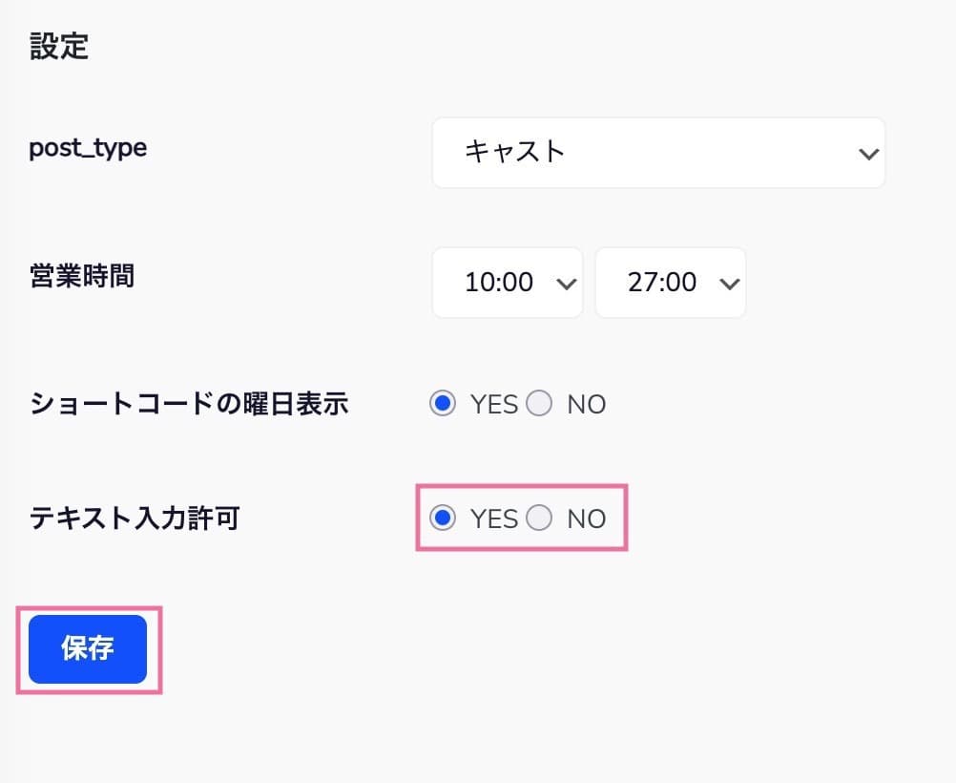Select YES radio for ショートコードの曜日表示

tap(443, 404)
